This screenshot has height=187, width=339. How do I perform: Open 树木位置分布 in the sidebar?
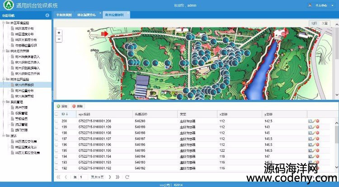coord(24,90)
